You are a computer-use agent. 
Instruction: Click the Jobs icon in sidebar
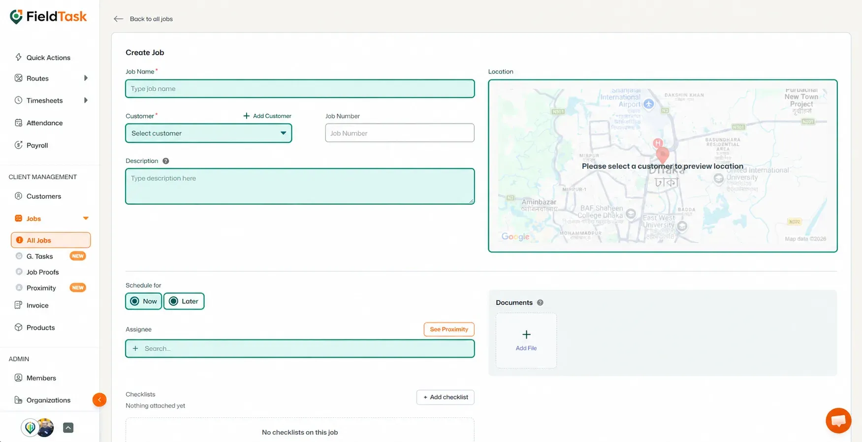click(18, 218)
